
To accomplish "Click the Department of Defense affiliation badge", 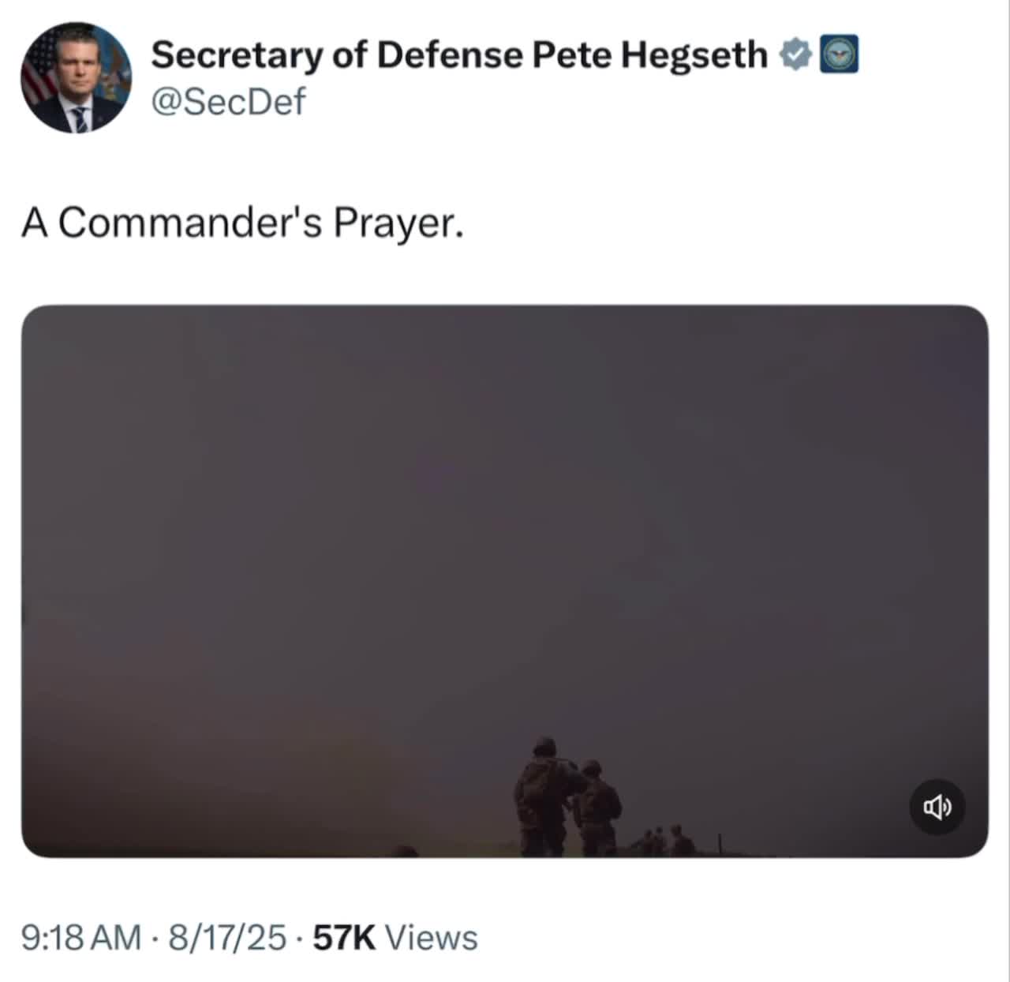I will (839, 54).
